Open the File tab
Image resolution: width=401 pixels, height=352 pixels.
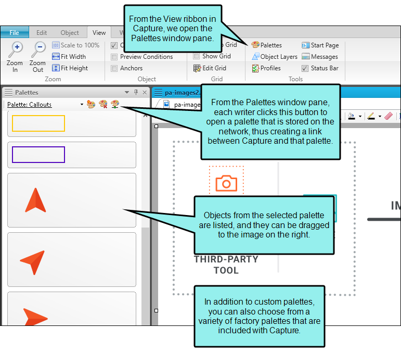point(15,32)
